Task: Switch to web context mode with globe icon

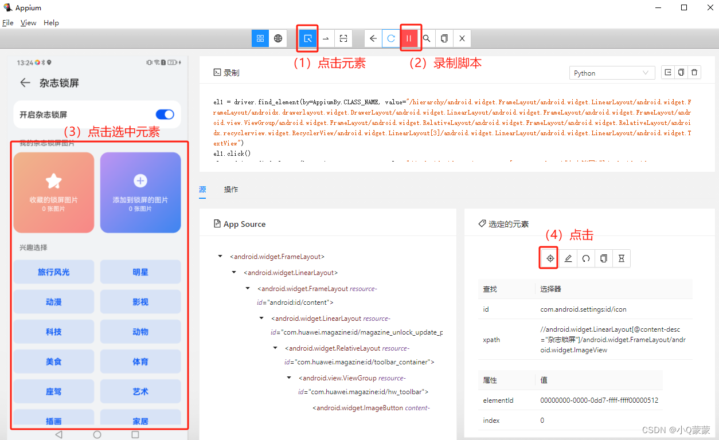Action: (278, 38)
